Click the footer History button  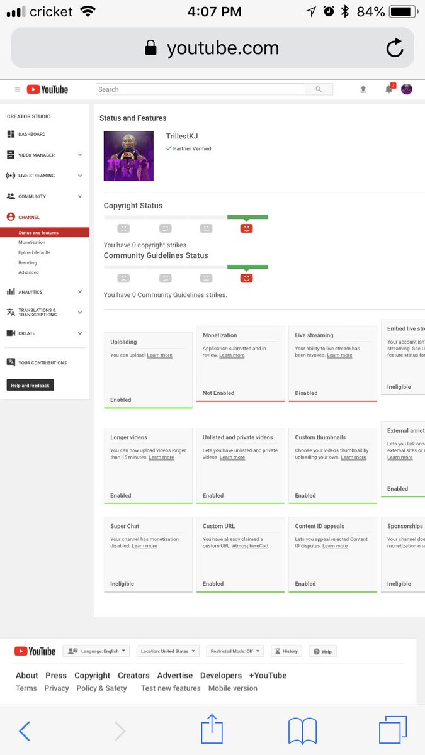[286, 651]
